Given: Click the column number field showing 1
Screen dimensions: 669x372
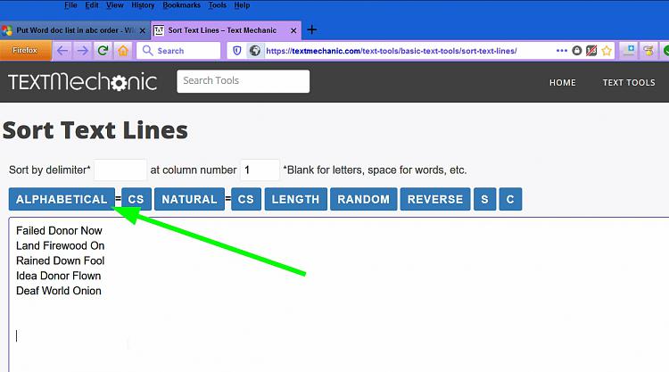Looking at the screenshot, I should tap(260, 169).
